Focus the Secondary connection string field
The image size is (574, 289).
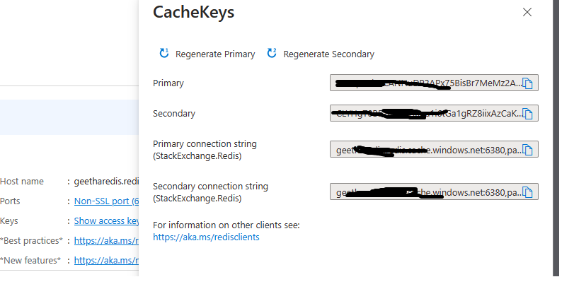[434, 191]
